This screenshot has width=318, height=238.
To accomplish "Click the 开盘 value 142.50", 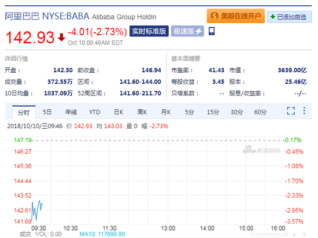I will [x=63, y=70].
